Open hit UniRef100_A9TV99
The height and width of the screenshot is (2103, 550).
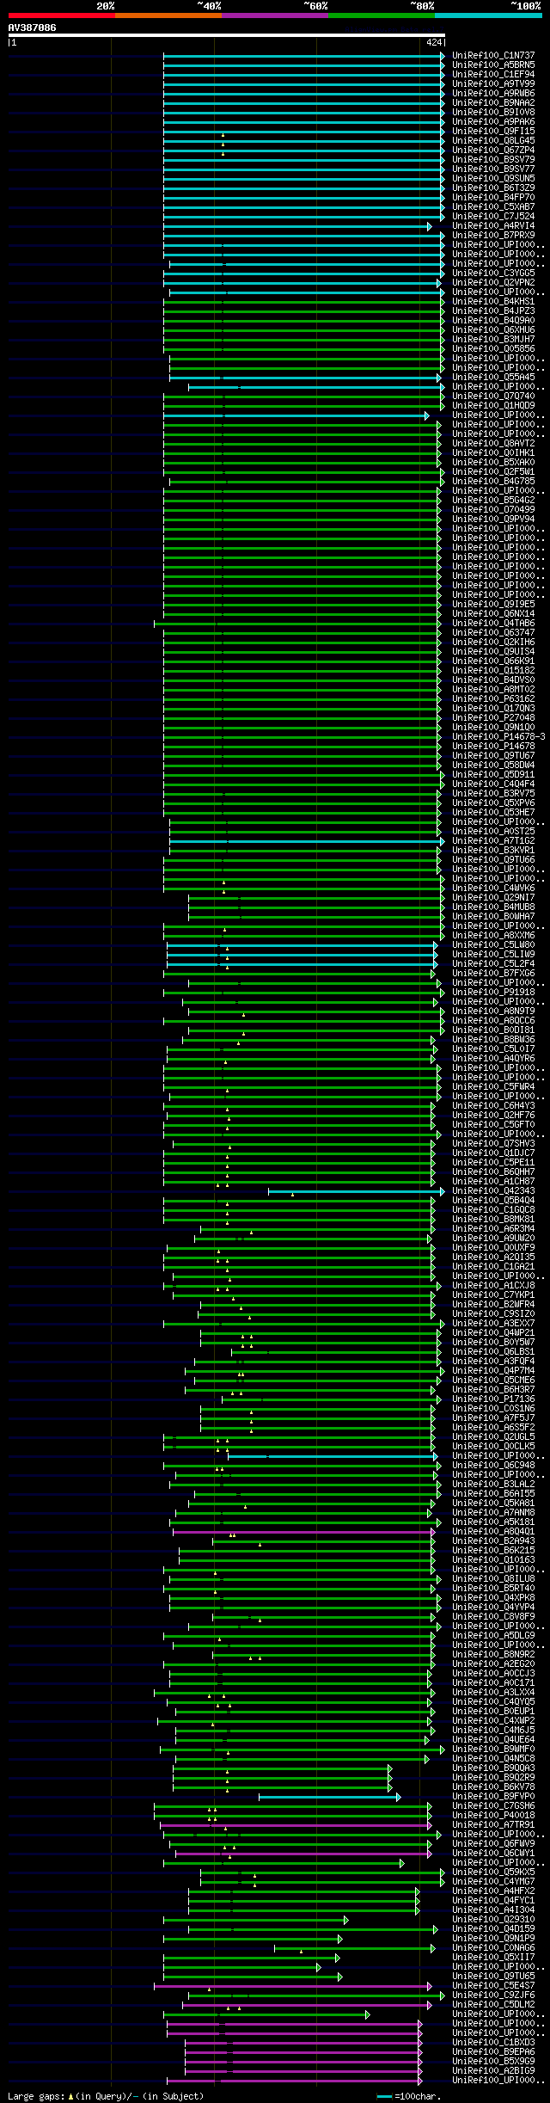pyautogui.click(x=493, y=84)
